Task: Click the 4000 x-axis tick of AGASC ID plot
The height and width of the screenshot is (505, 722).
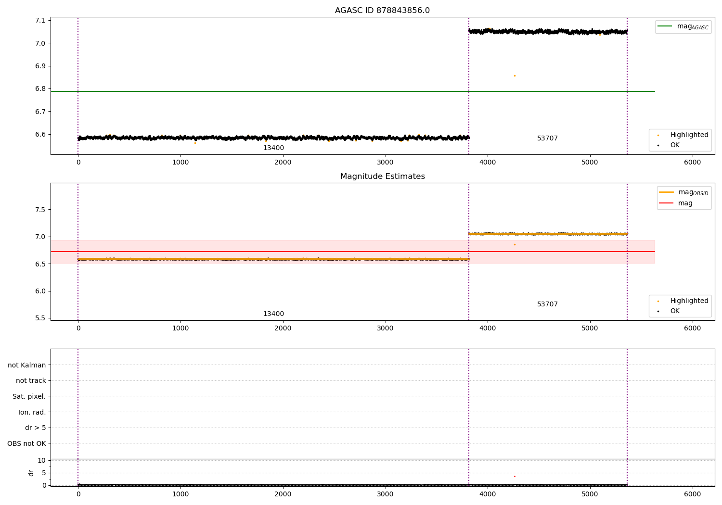Action: pos(488,162)
